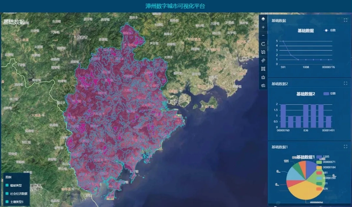Click the 土壤类型3 legend color swatch
This screenshot has width=352, height=207.
pos(7,202)
